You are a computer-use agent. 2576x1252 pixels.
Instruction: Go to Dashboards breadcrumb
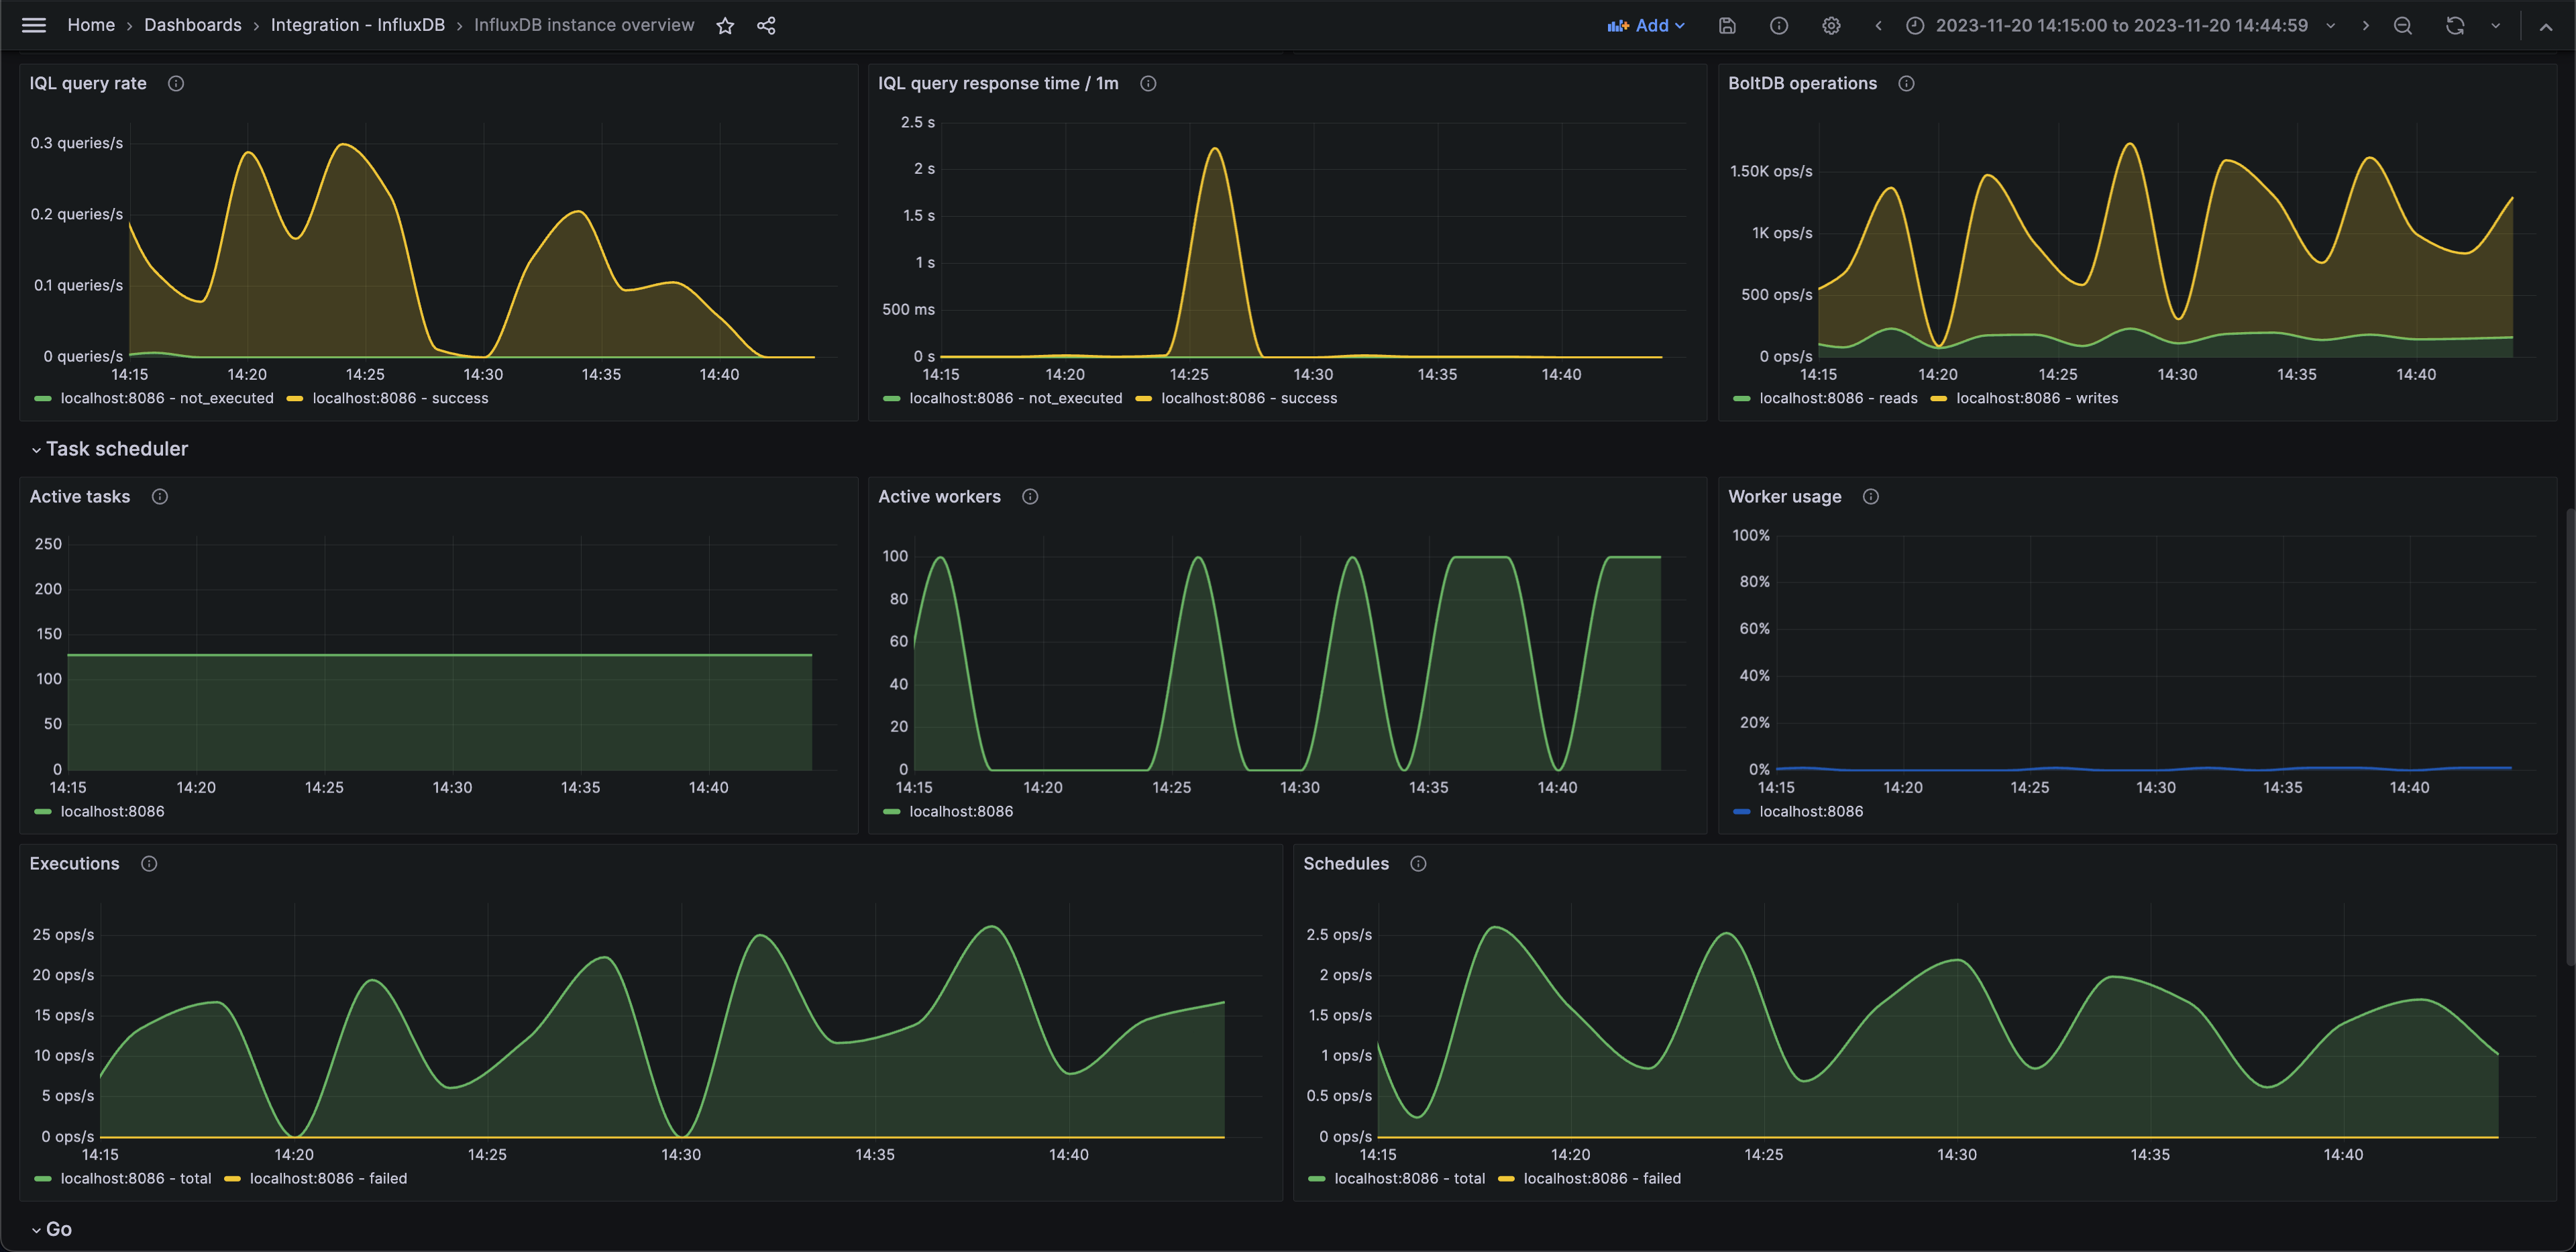point(192,25)
